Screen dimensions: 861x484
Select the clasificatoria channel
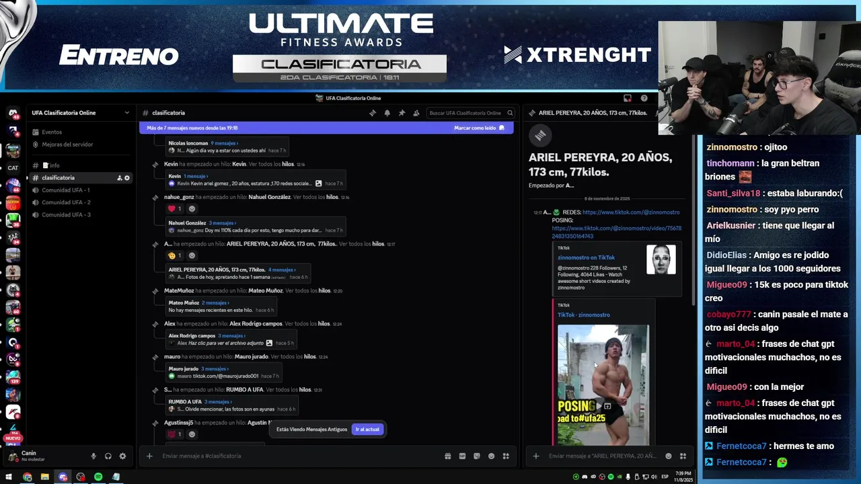pyautogui.click(x=81, y=178)
